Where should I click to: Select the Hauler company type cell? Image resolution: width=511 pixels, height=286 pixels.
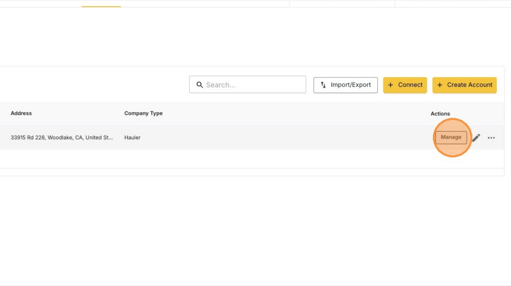pyautogui.click(x=132, y=138)
